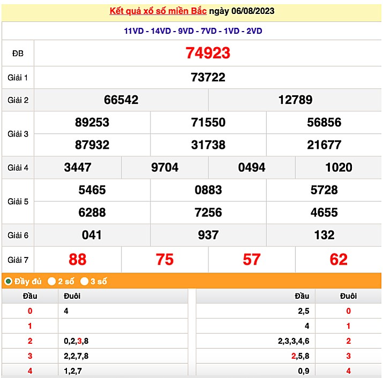
Task: Click the special prize number 74923
Action: click(x=208, y=53)
